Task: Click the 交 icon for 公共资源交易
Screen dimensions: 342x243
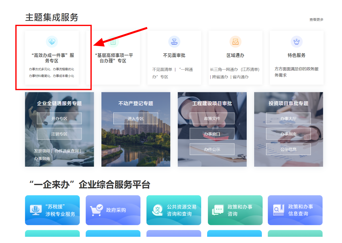Action: (x=157, y=210)
